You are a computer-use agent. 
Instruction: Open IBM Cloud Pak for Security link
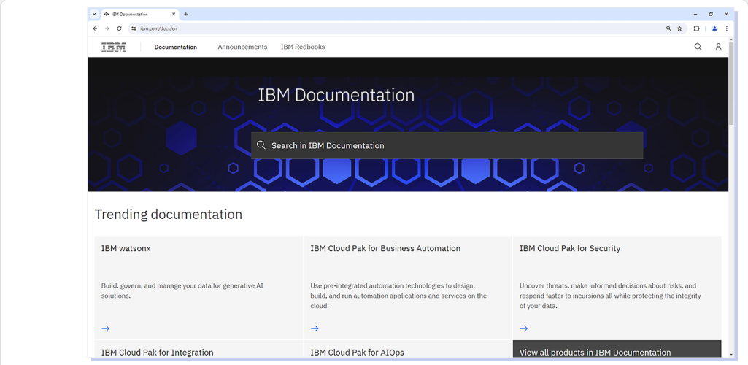[570, 249]
